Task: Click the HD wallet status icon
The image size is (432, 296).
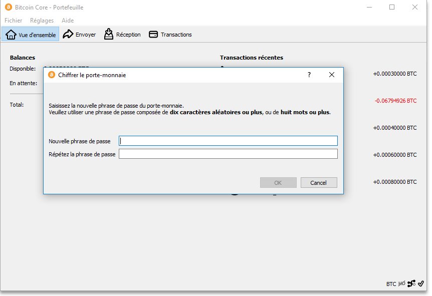Action: tap(402, 283)
